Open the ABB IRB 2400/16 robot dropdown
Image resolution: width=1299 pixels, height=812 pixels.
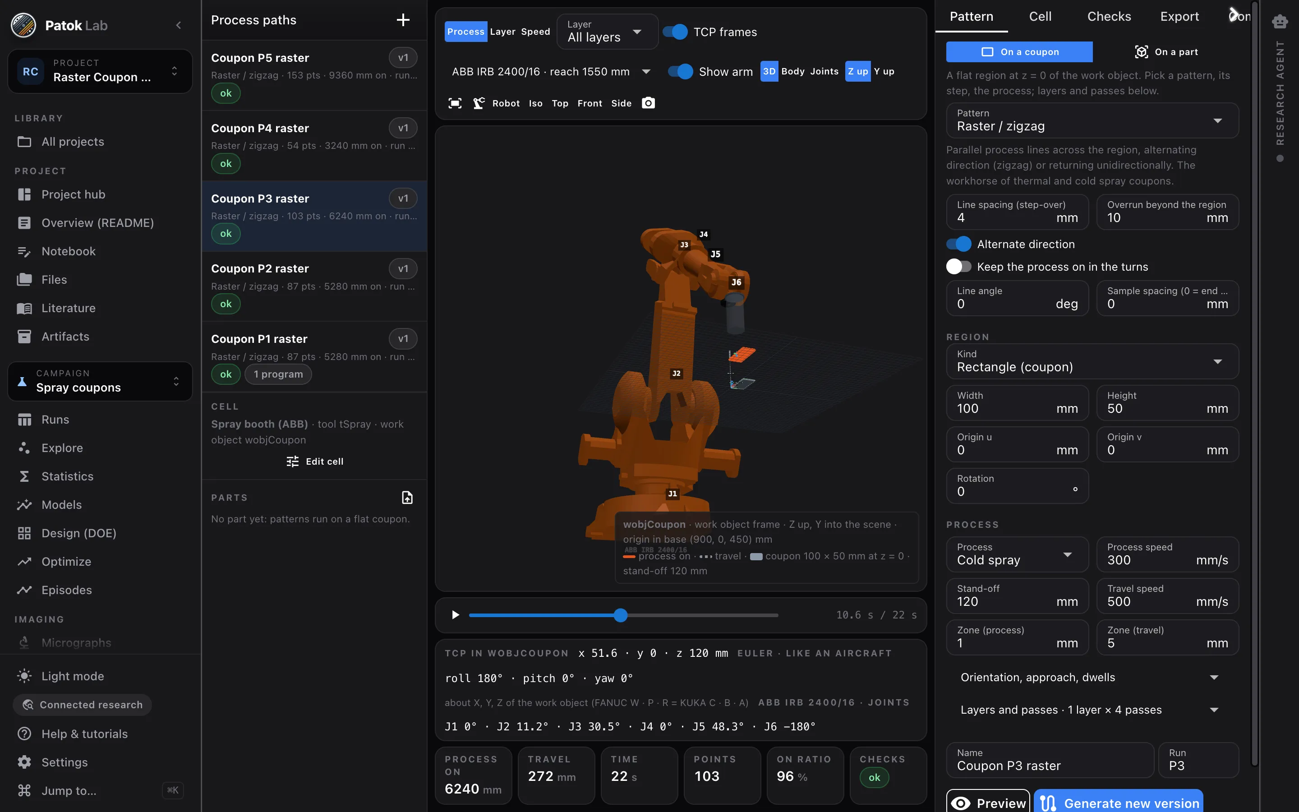[x=551, y=71]
